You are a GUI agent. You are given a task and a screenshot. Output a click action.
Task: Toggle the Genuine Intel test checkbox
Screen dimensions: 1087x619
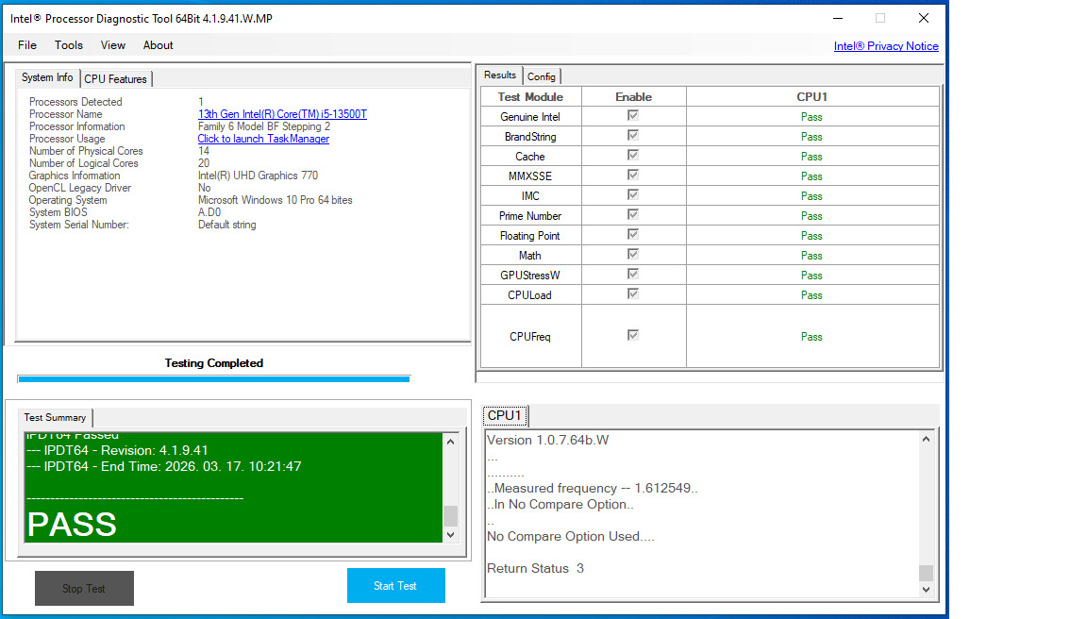(x=633, y=116)
